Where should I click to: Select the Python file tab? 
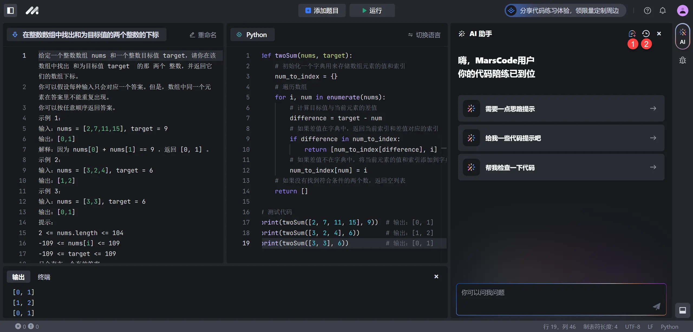tap(252, 35)
